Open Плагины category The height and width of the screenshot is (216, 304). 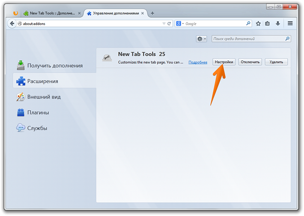[x=55, y=113]
